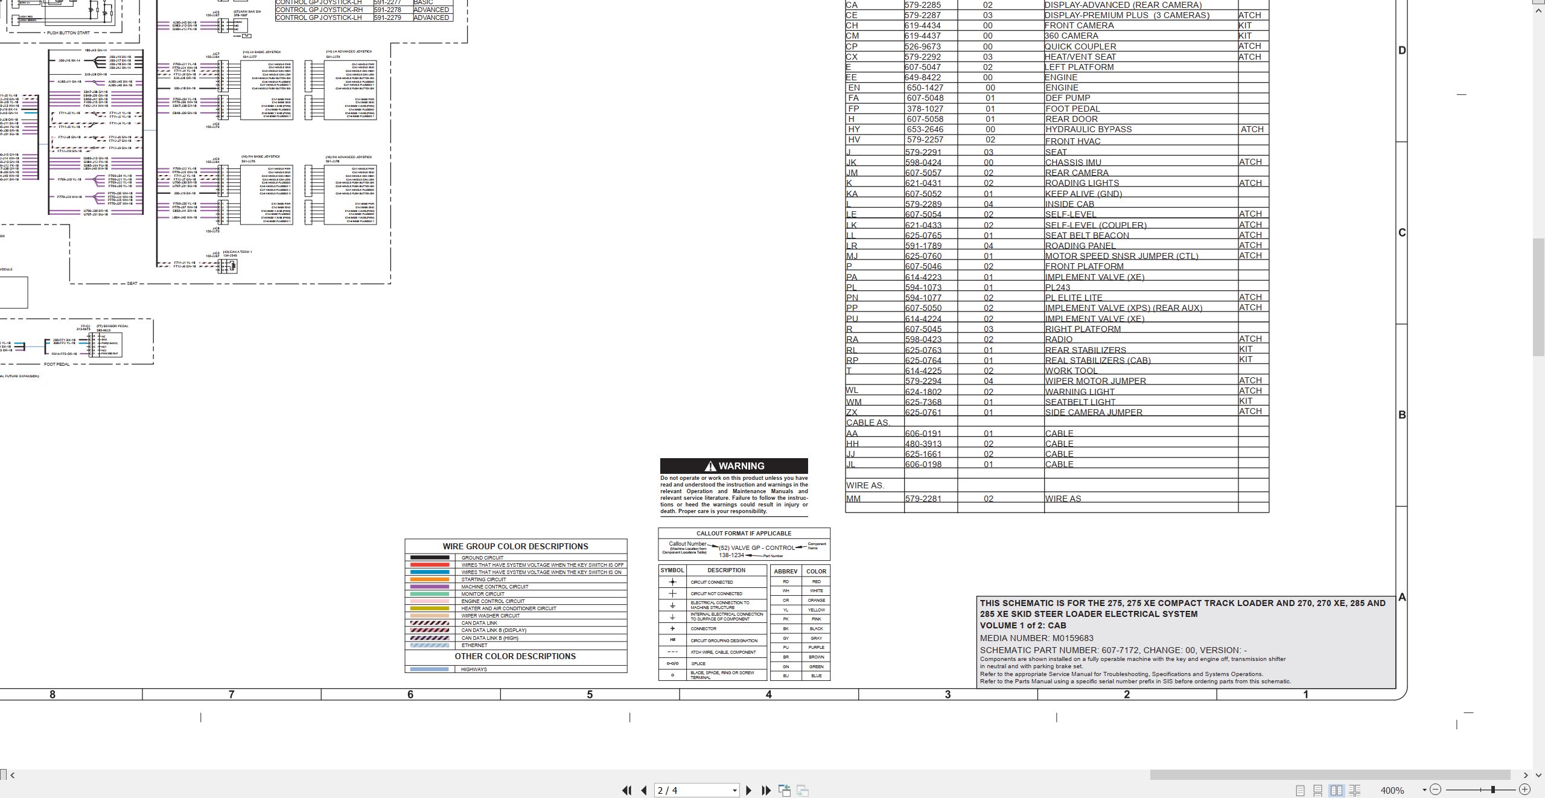The height and width of the screenshot is (798, 1545).
Task: Click the 'FRONT CAMERA' table row
Action: 1057,25
